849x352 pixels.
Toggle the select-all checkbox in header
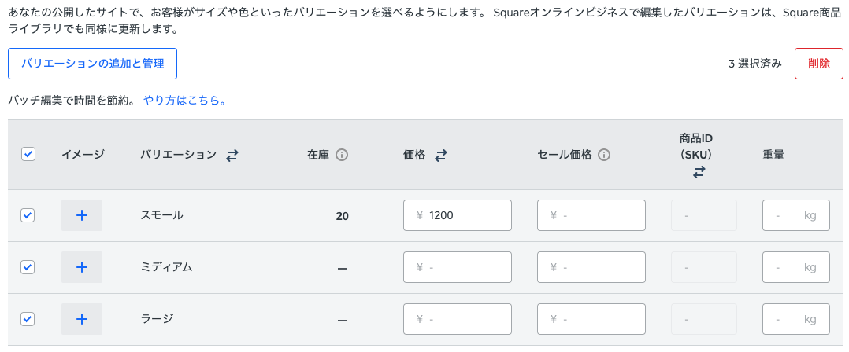pyautogui.click(x=28, y=155)
